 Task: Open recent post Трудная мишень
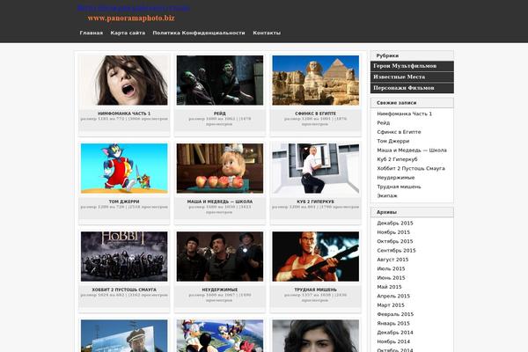399,187
